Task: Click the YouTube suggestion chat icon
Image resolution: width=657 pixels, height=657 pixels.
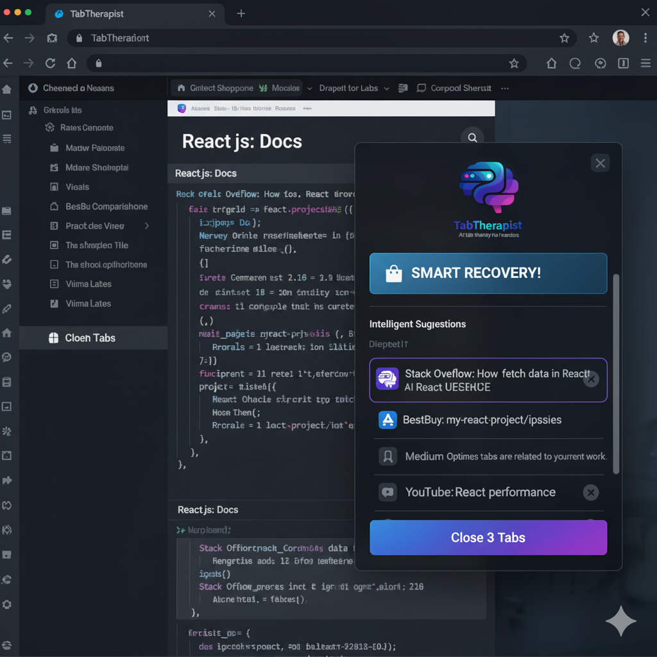Action: (388, 492)
